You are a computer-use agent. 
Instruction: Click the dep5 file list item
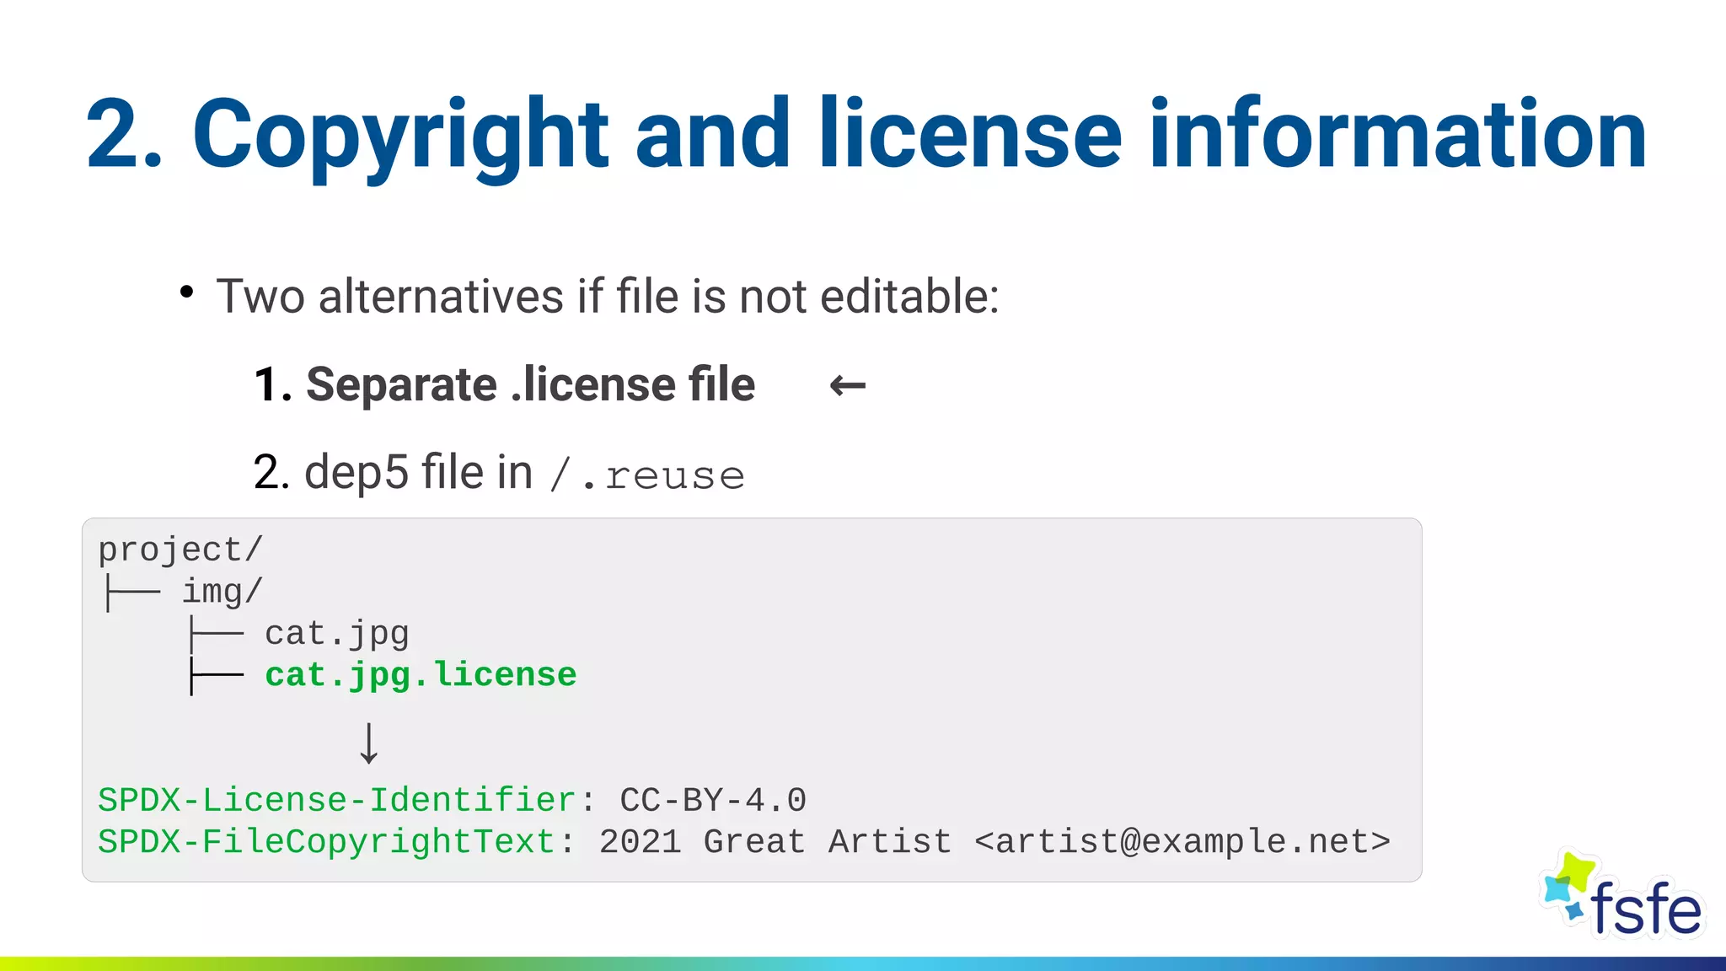pyautogui.click(x=393, y=472)
